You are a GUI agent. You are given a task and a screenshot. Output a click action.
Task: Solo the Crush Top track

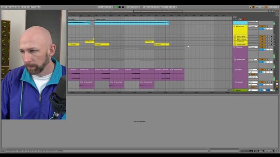coord(267,42)
